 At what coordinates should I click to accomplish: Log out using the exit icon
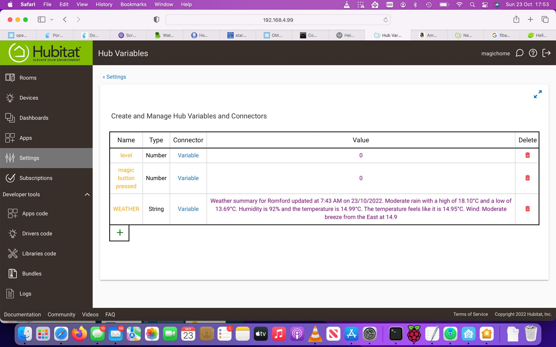click(546, 53)
